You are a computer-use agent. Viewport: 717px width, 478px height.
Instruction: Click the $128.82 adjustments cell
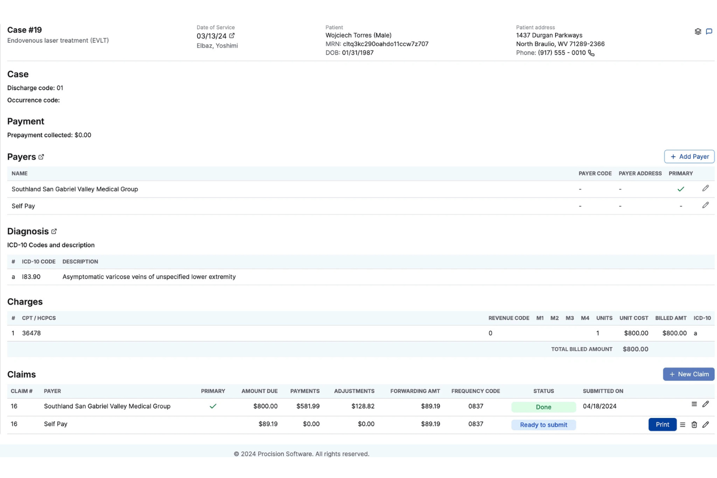click(x=363, y=406)
